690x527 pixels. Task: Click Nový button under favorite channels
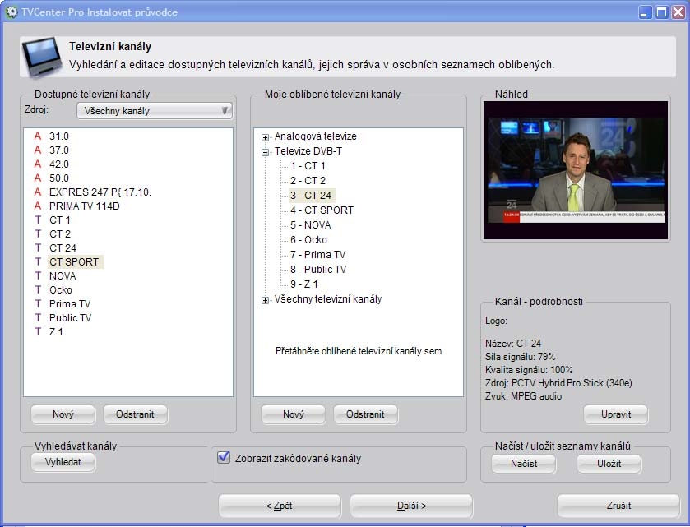(x=294, y=414)
